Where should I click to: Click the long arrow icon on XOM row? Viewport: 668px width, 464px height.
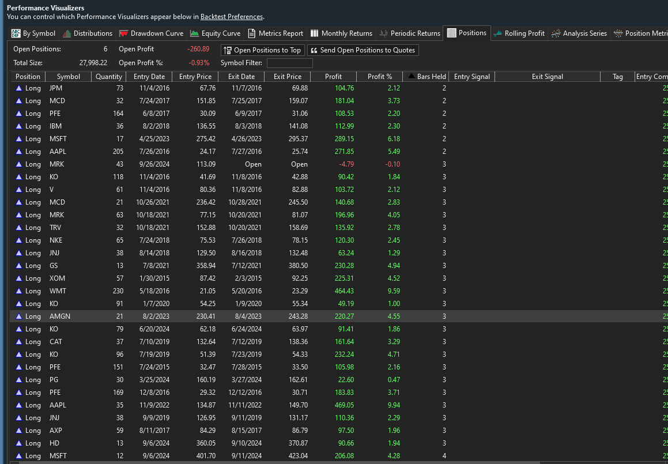click(18, 278)
